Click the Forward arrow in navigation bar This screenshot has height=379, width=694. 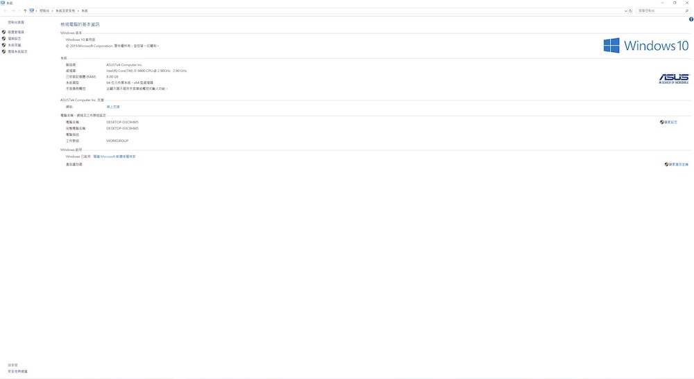pyautogui.click(x=12, y=10)
